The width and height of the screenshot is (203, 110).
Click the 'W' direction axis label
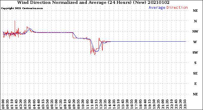click(x=195, y=42)
